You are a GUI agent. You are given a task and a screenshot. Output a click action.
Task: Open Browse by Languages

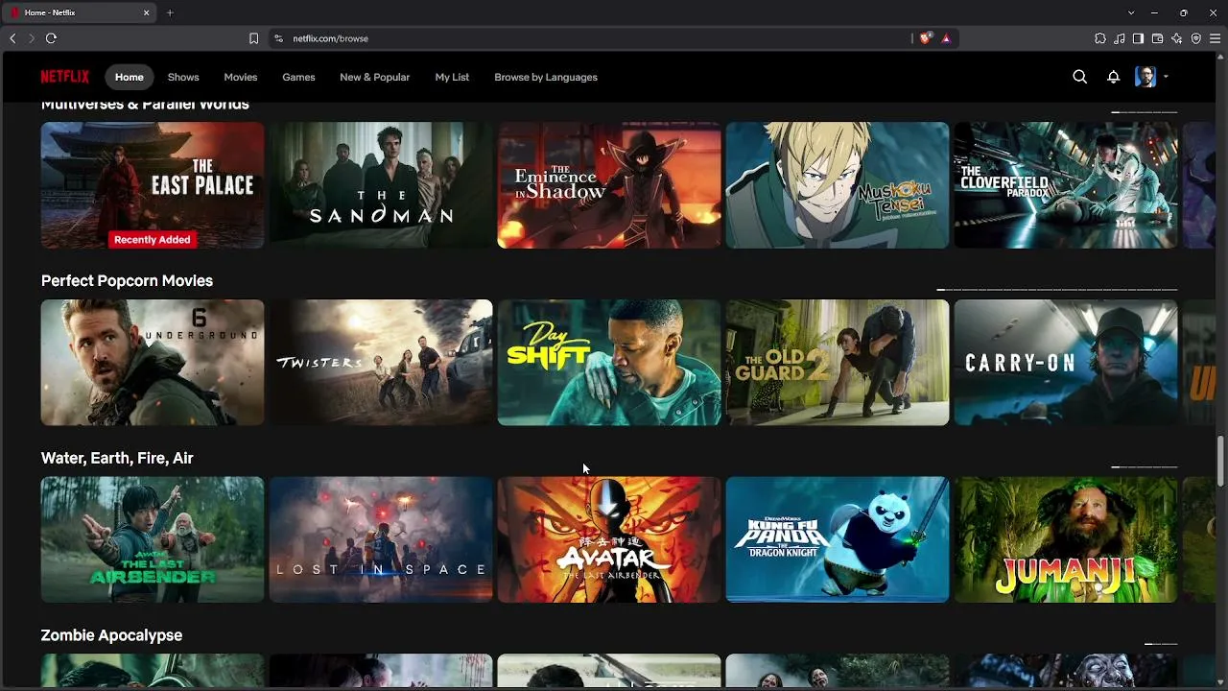[x=546, y=77]
